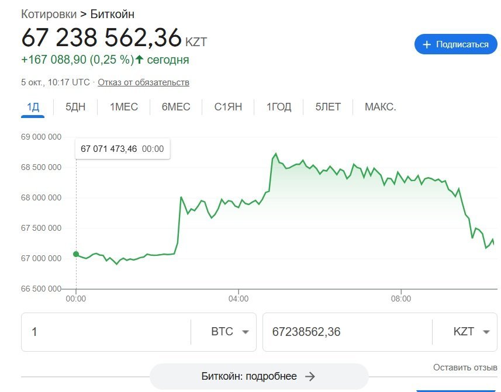Expand the KZT currency dropdown
This screenshot has height=392, width=501.
click(486, 332)
